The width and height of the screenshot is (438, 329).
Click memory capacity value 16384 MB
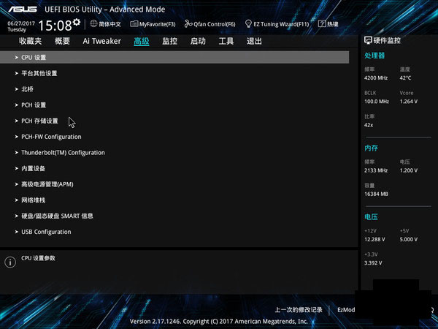tap(376, 194)
